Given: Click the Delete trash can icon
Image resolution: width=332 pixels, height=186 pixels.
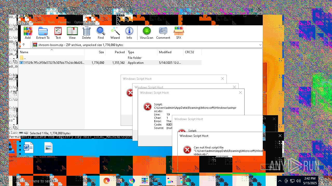Looking at the screenshot, I should [86, 33].
